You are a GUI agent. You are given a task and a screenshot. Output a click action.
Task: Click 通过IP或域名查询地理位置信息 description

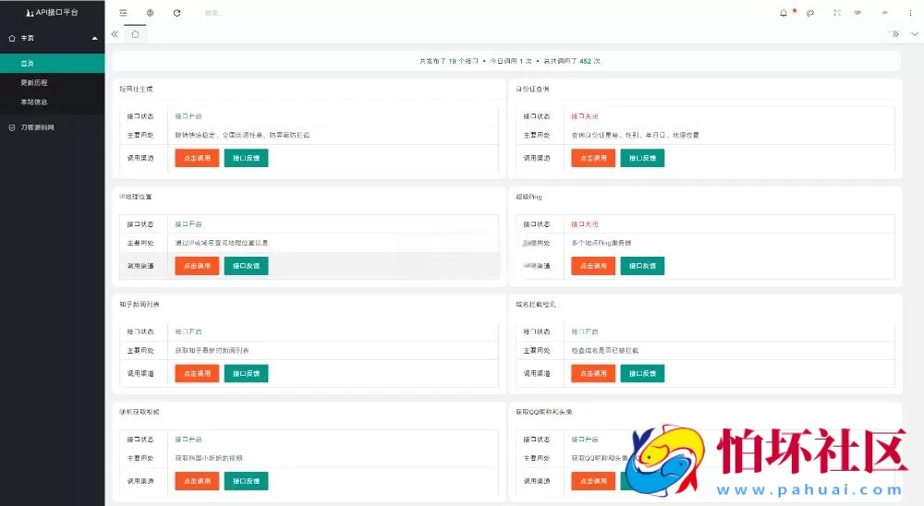[222, 243]
